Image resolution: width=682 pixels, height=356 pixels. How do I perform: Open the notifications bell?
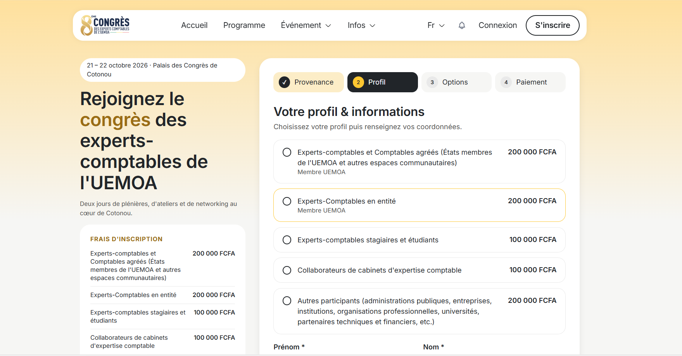click(x=462, y=25)
